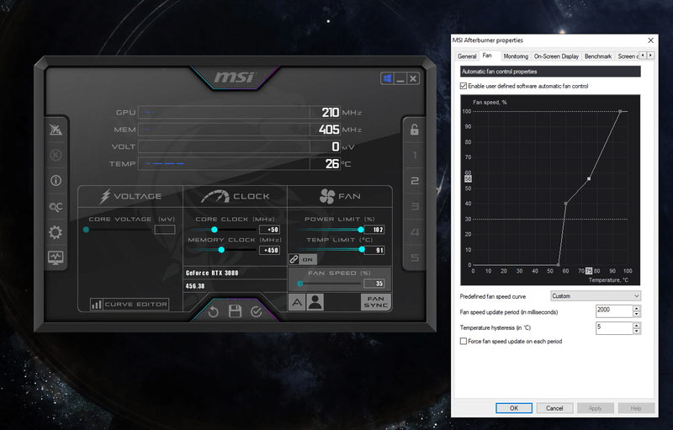673x430 pixels.
Task: Open the On-Screen Display tab
Action: pos(556,56)
